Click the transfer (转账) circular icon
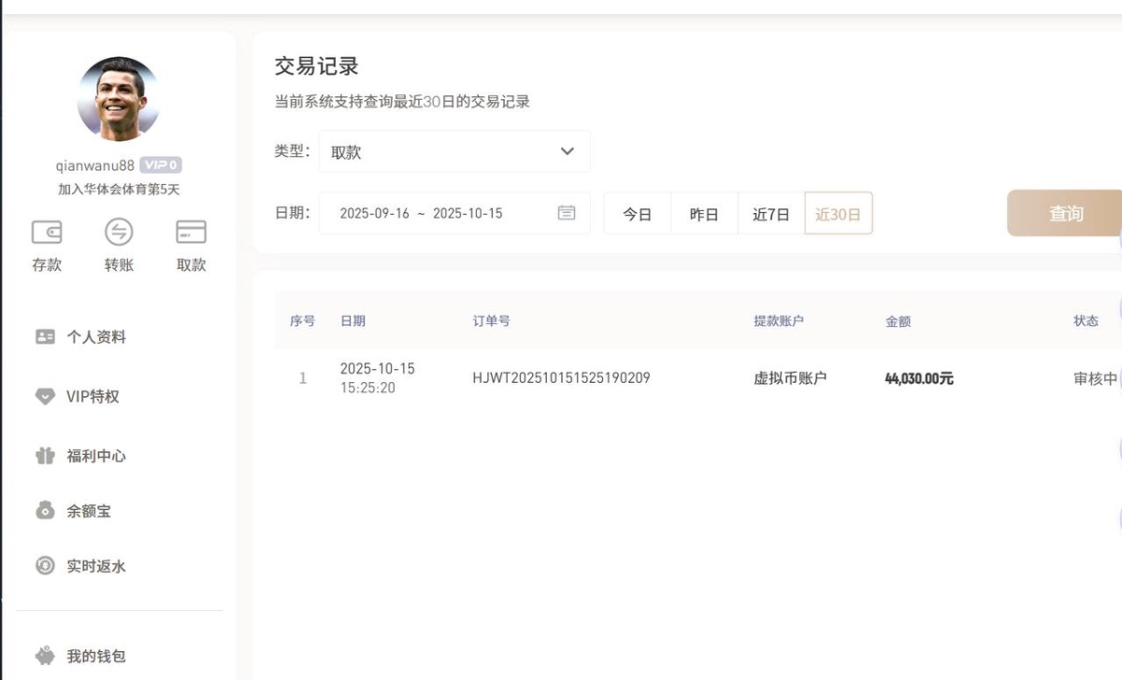This screenshot has width=1122, height=680. 119,232
